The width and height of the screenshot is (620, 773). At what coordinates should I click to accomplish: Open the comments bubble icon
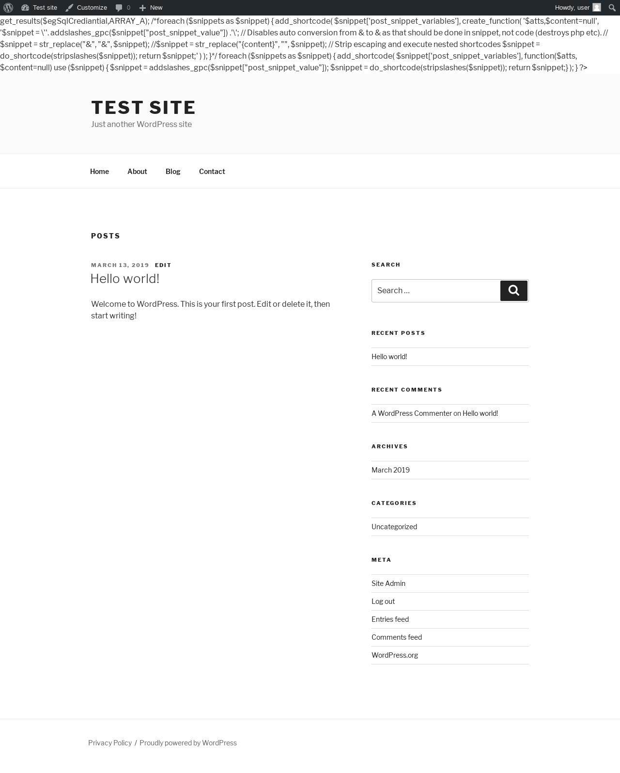(x=119, y=8)
